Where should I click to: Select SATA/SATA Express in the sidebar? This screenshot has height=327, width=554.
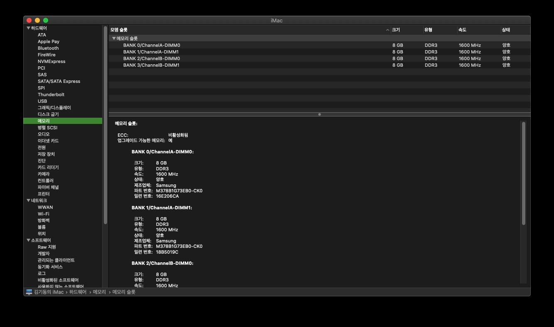59,81
